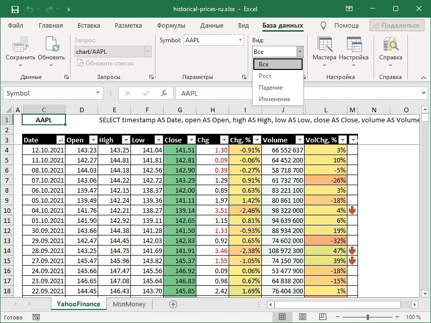Click the Настройка settings icon
431x323 pixels.
click(x=354, y=45)
